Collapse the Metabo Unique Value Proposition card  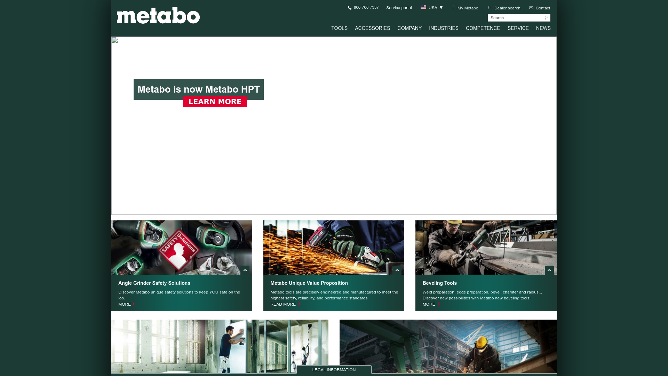click(x=397, y=270)
